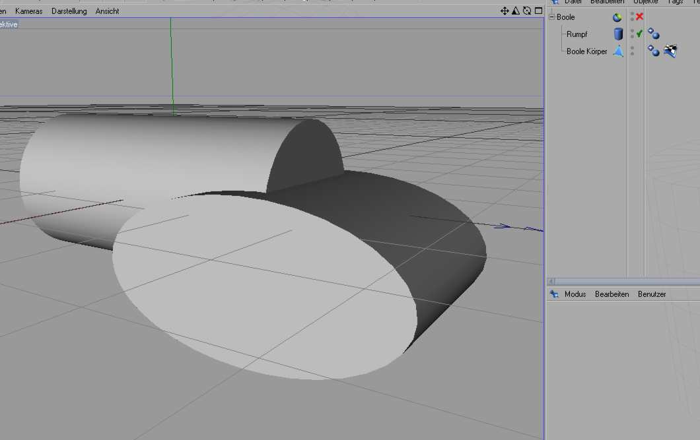Open the Darstellung viewport menu
Screen dimensions: 700x440
tap(69, 11)
